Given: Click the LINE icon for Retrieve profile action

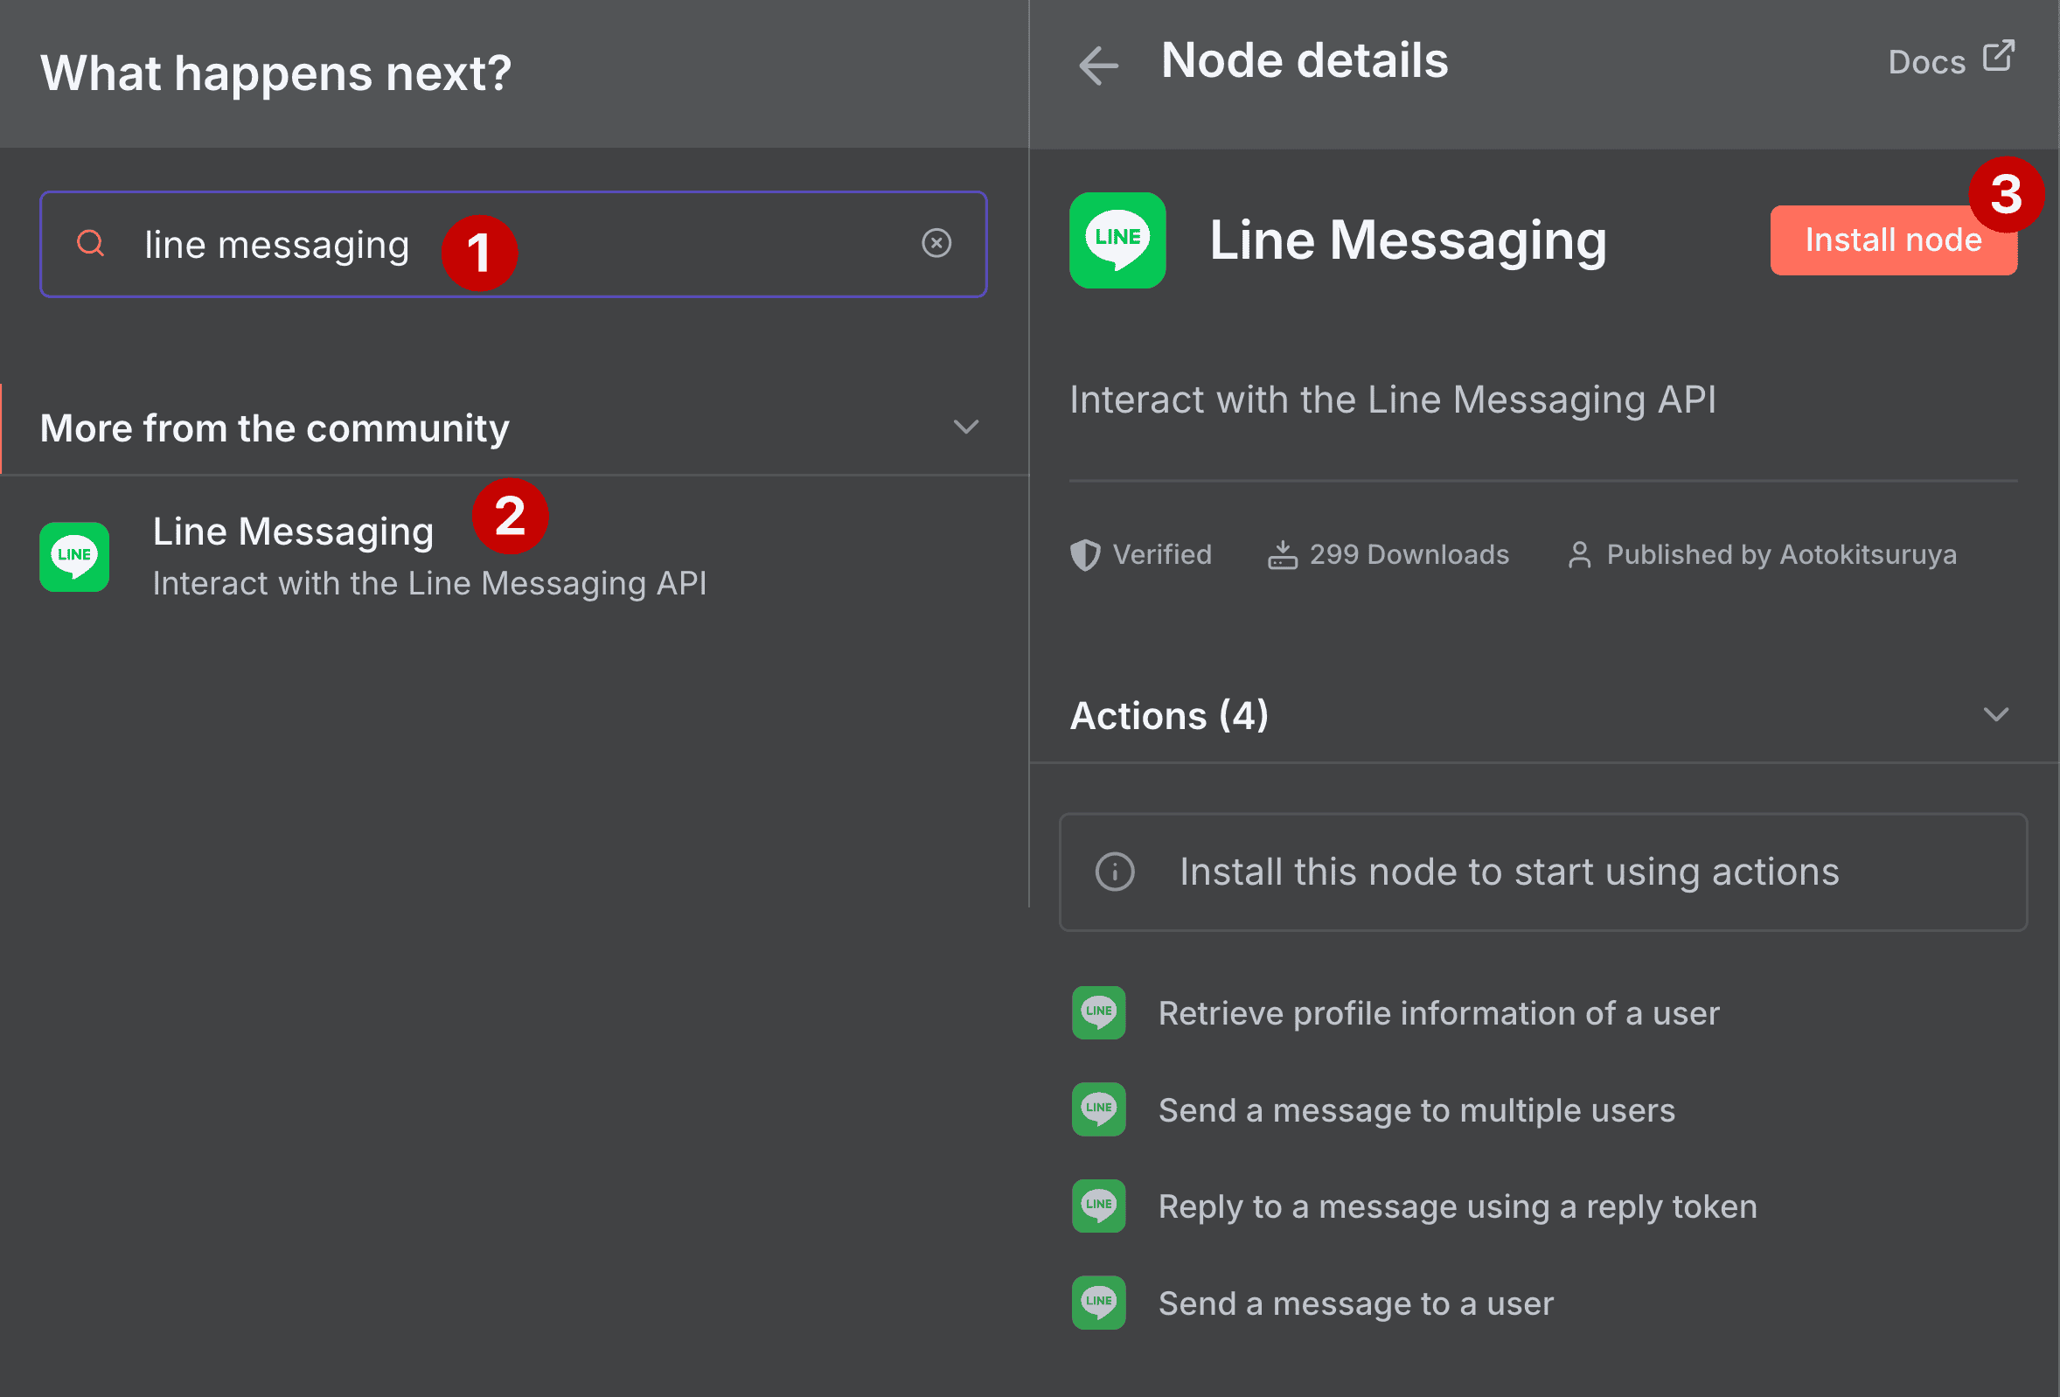Looking at the screenshot, I should (1098, 1013).
